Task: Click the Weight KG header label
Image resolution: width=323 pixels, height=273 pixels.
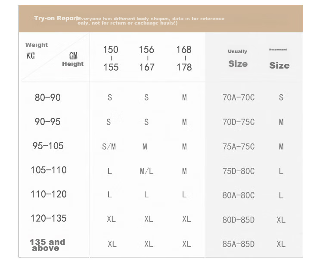Action: [x=37, y=50]
